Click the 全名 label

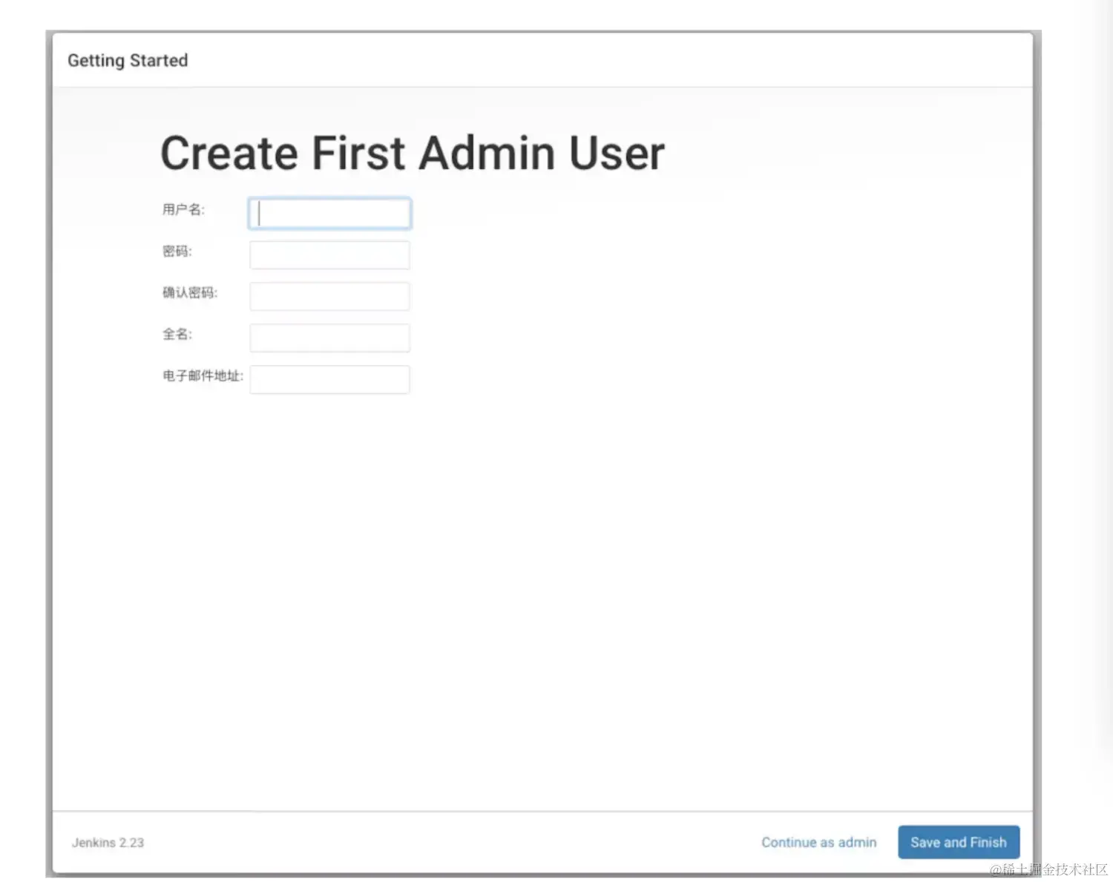click(177, 334)
